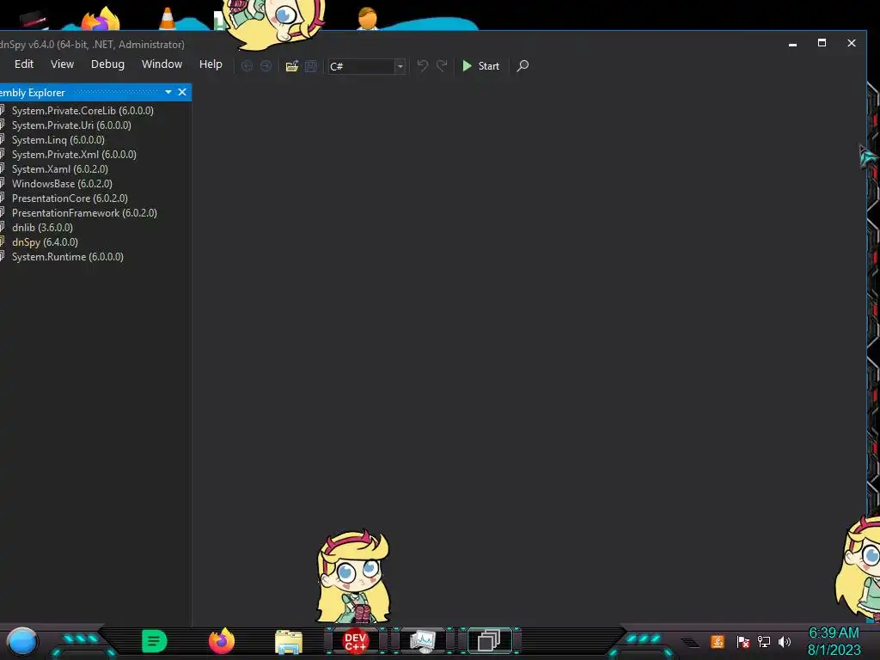Switch to dnSpy taskbar window icon
Viewport: 880px width, 660px height.
point(489,641)
